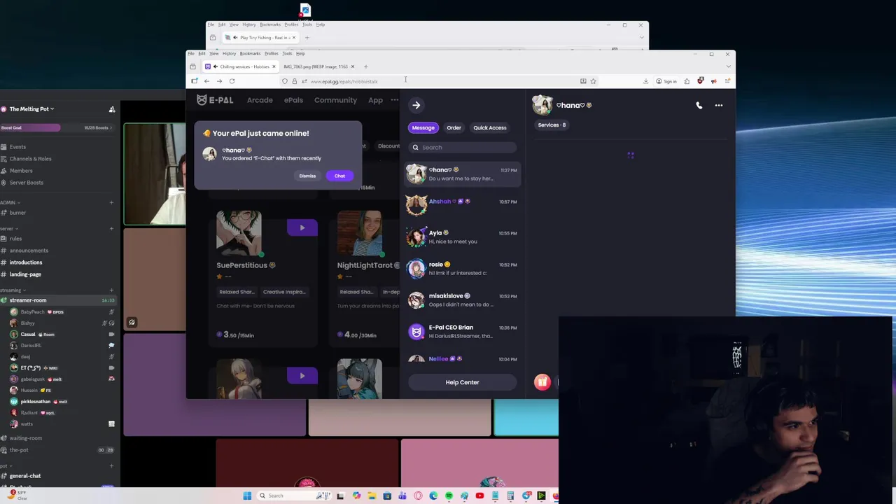
Task: Open Ahshah's conversation
Action: point(463,205)
